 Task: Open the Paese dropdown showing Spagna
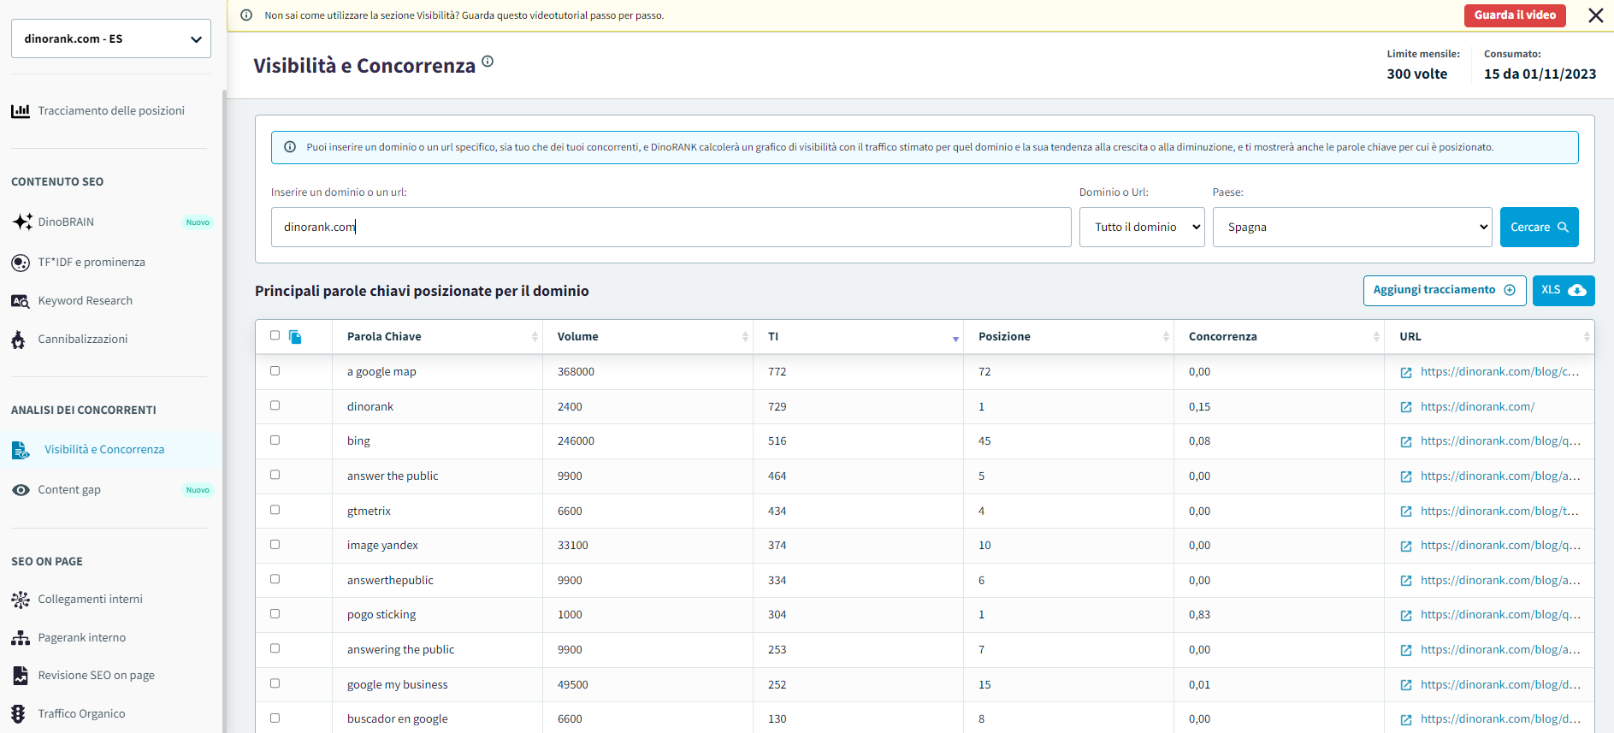1351,228
